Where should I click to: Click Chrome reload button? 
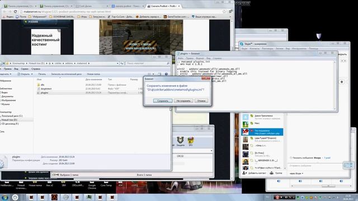(x=15, y=11)
